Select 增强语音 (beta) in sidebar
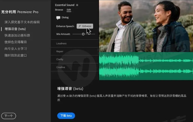This screenshot has height=122, width=193. tap(15, 29)
